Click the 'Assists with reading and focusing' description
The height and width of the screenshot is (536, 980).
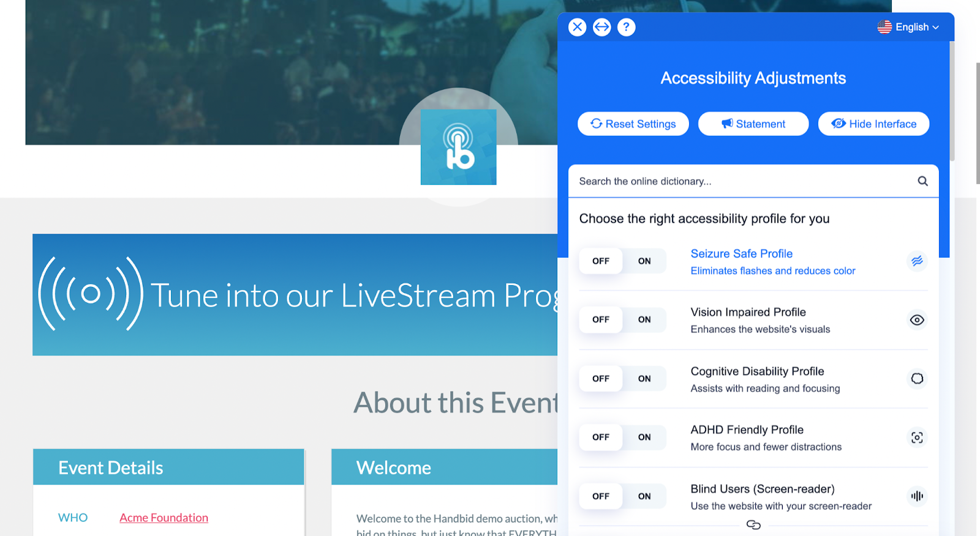click(x=765, y=389)
